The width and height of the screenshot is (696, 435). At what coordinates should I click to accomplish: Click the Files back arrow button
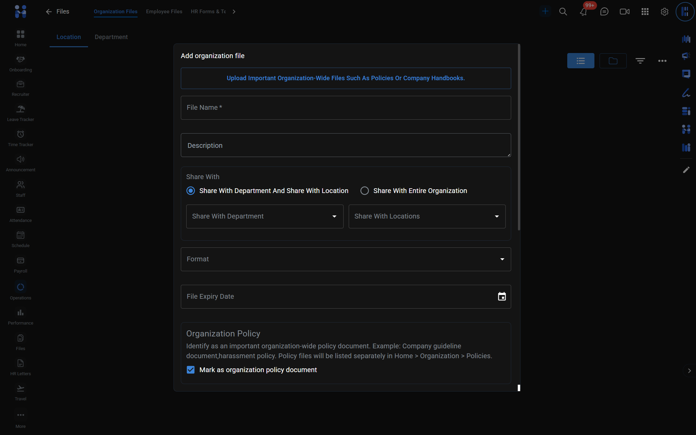tap(49, 12)
